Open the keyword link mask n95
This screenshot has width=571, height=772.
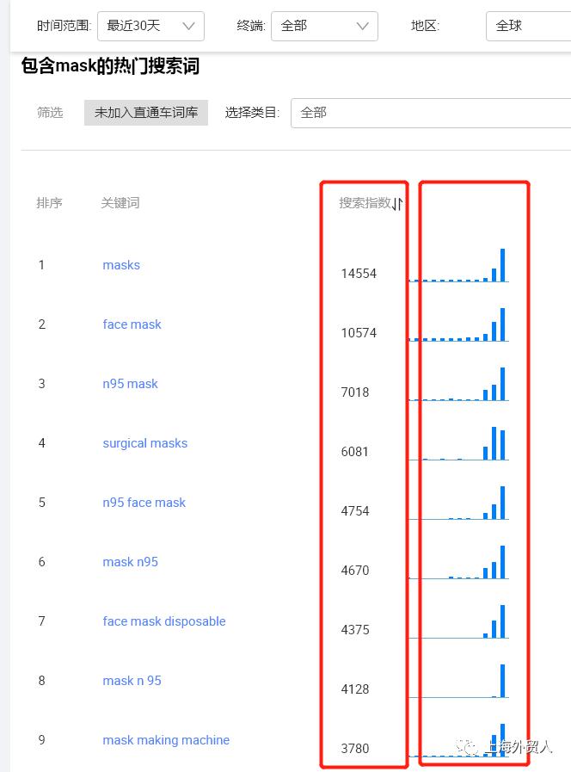pos(130,562)
